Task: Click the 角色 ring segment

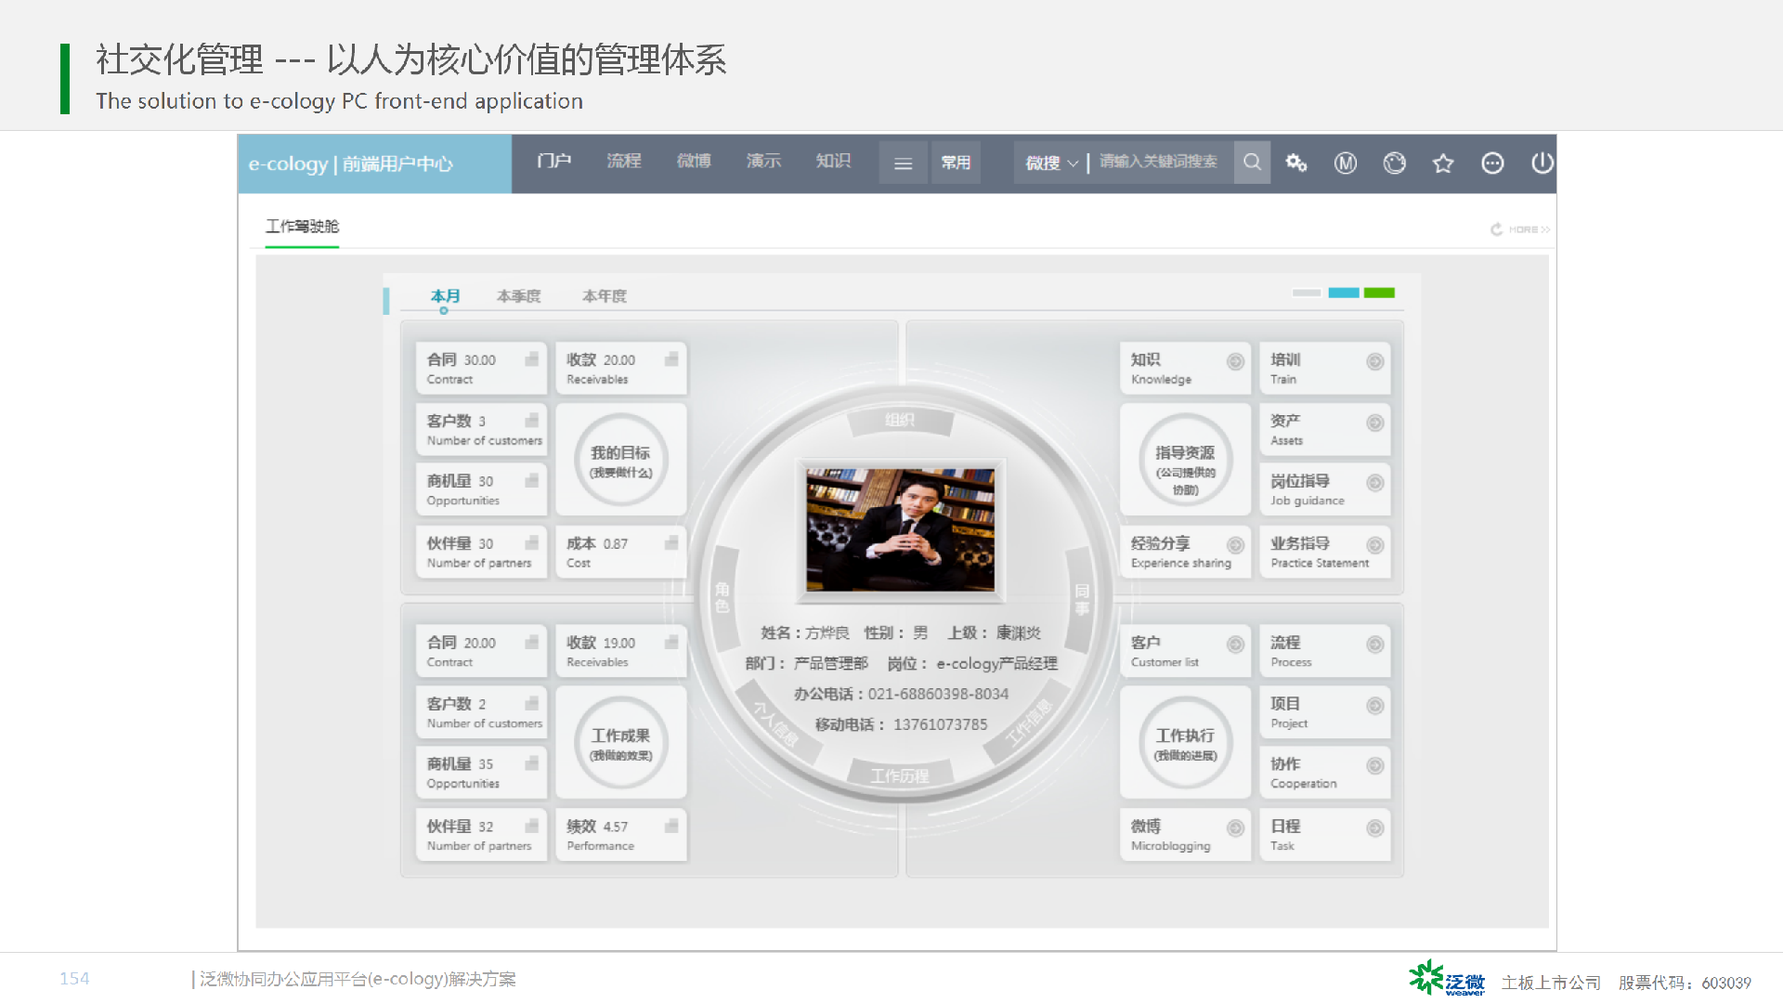Action: click(722, 597)
